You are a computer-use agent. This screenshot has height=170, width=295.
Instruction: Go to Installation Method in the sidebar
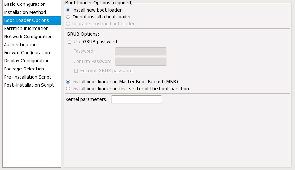coord(25,12)
